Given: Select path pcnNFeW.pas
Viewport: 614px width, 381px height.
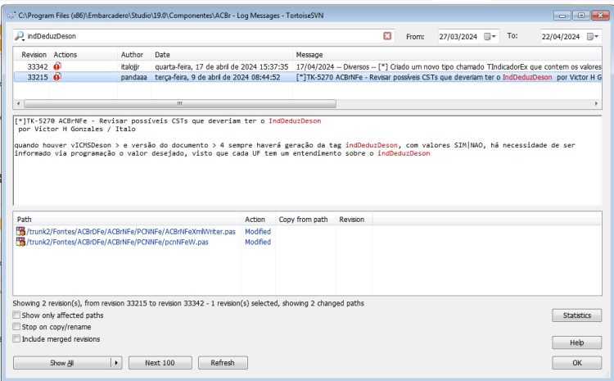Looking at the screenshot, I should pos(117,243).
